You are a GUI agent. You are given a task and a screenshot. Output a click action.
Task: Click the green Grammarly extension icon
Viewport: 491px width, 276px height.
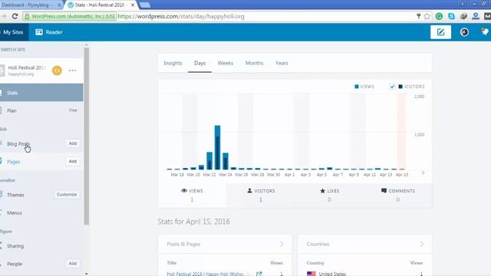click(x=439, y=16)
